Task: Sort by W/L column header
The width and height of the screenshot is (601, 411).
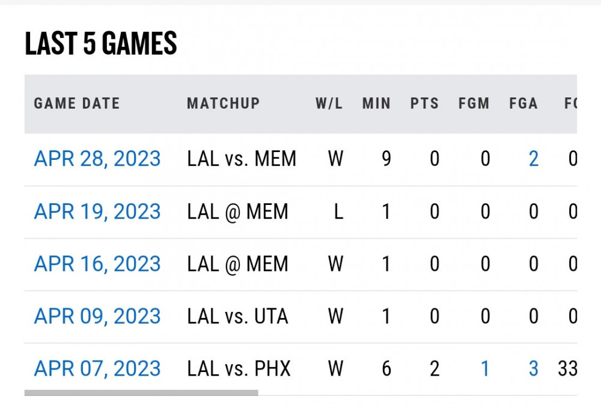Action: [x=329, y=103]
